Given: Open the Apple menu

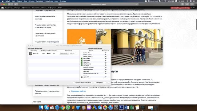Looking at the screenshot, I should click(x=3, y=1).
